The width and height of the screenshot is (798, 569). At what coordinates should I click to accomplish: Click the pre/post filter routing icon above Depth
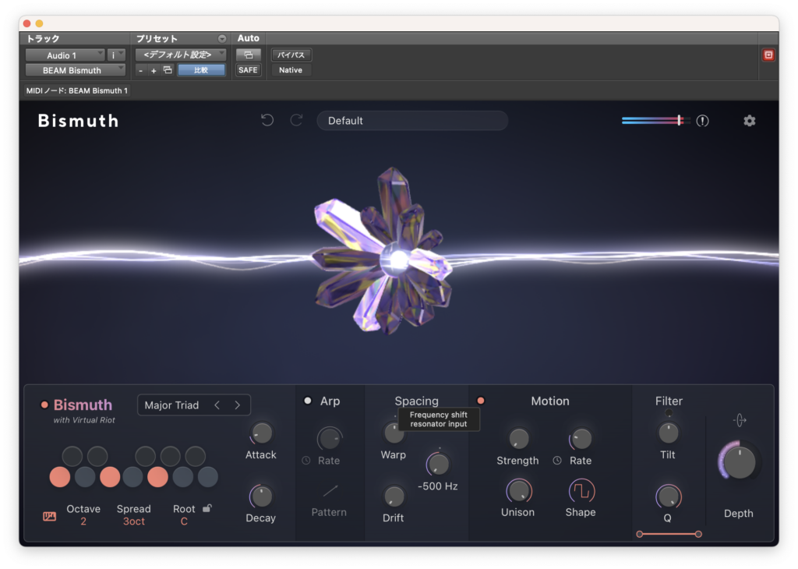pyautogui.click(x=740, y=420)
